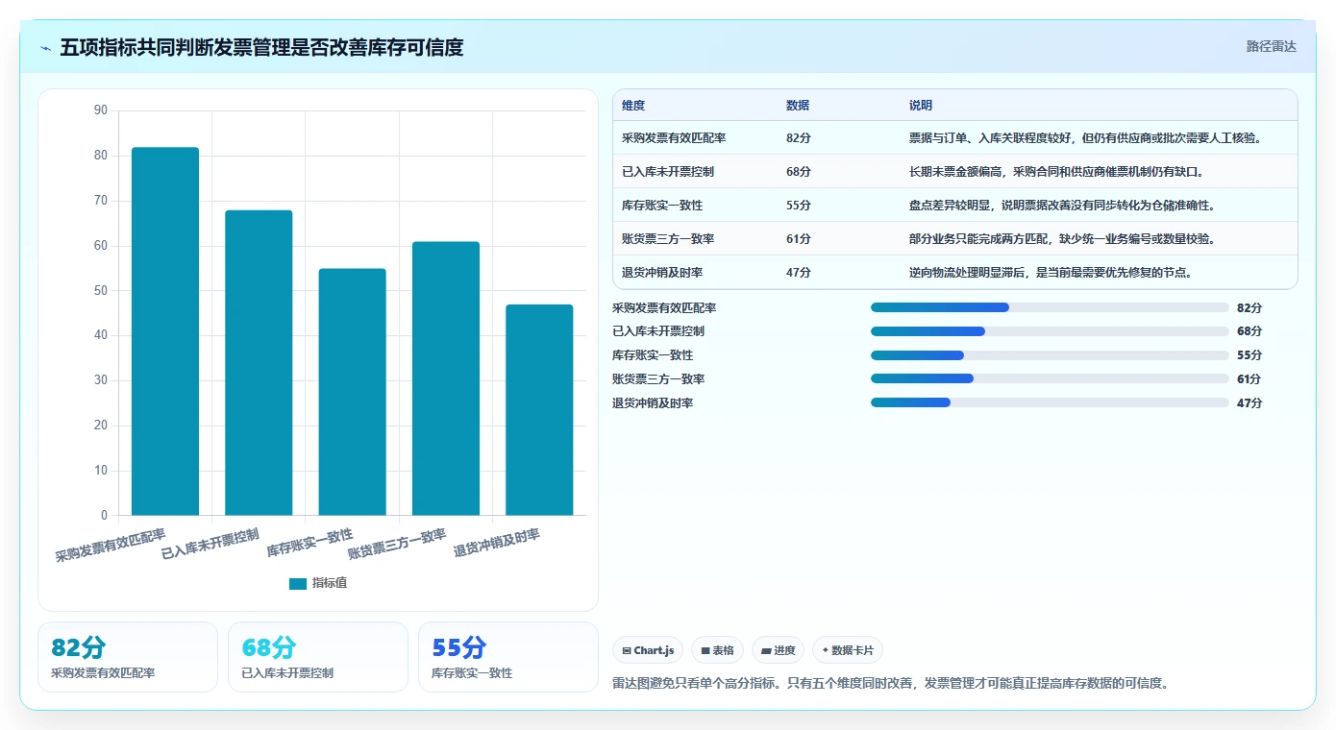Open the 68分 已入库未开票控制 card
Screen dimensions: 1336x730
318,657
